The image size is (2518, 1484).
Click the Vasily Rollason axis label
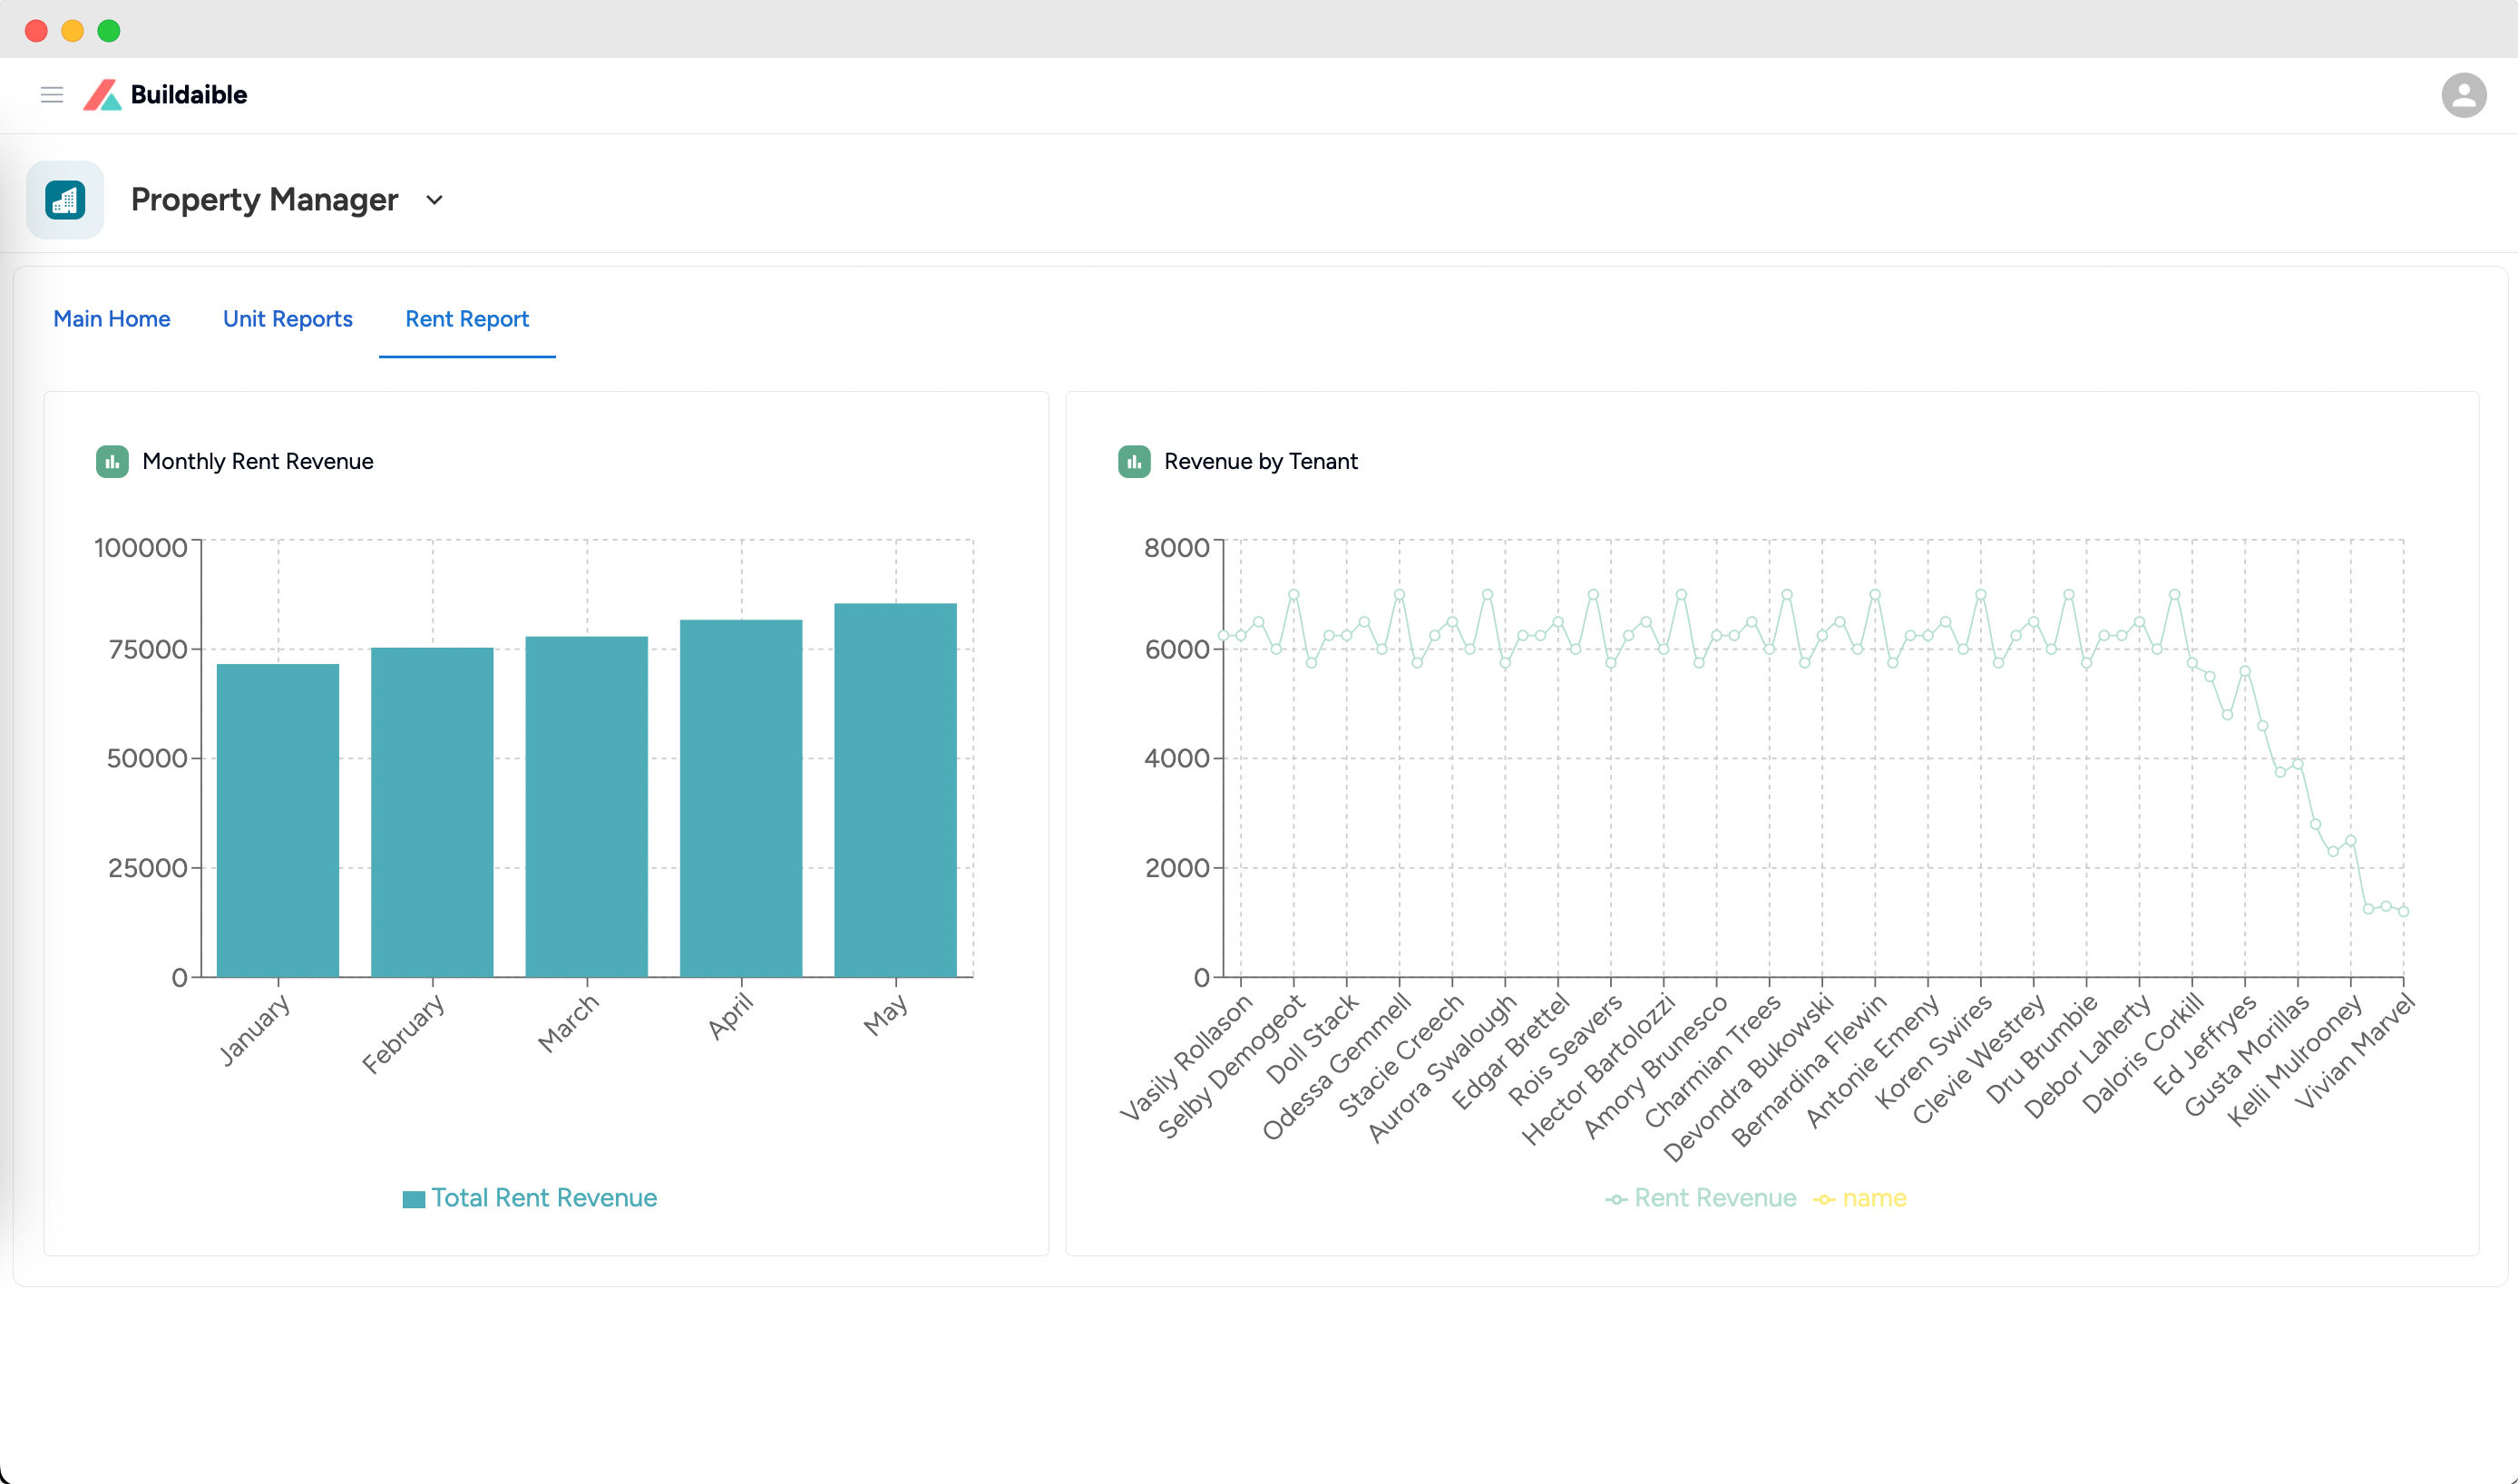tap(1186, 1058)
